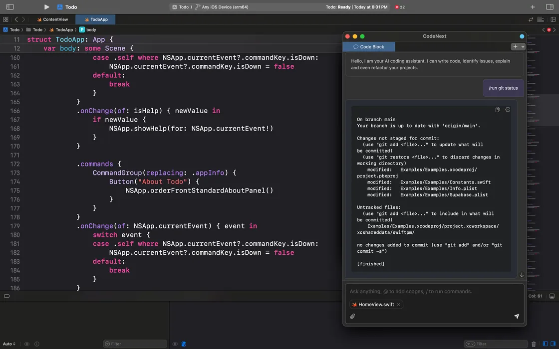This screenshot has width=559, height=349.
Task: Remove the HomeView.swift scope chip
Action: click(x=398, y=305)
